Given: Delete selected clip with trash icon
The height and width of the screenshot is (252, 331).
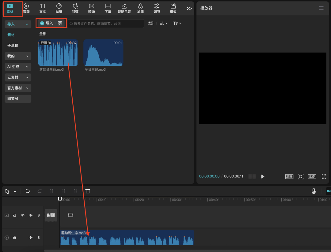Looking at the screenshot, I should (88, 191).
